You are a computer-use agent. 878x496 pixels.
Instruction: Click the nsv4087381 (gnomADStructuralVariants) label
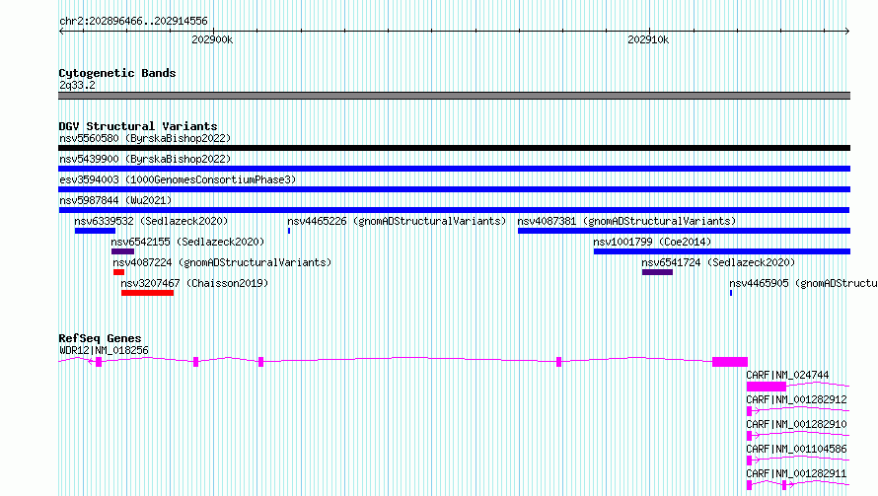(x=626, y=221)
